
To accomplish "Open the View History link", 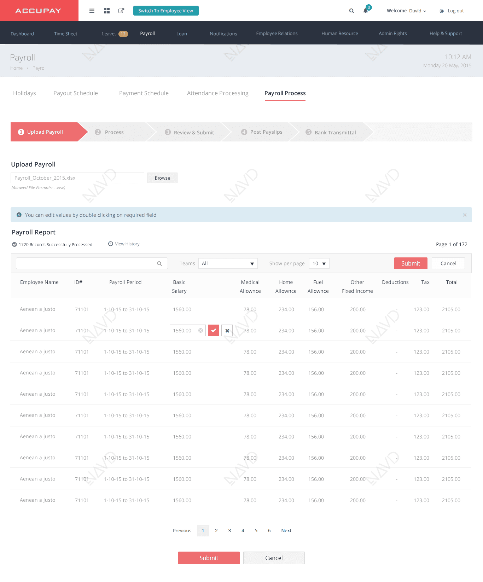I will pyautogui.click(x=127, y=244).
